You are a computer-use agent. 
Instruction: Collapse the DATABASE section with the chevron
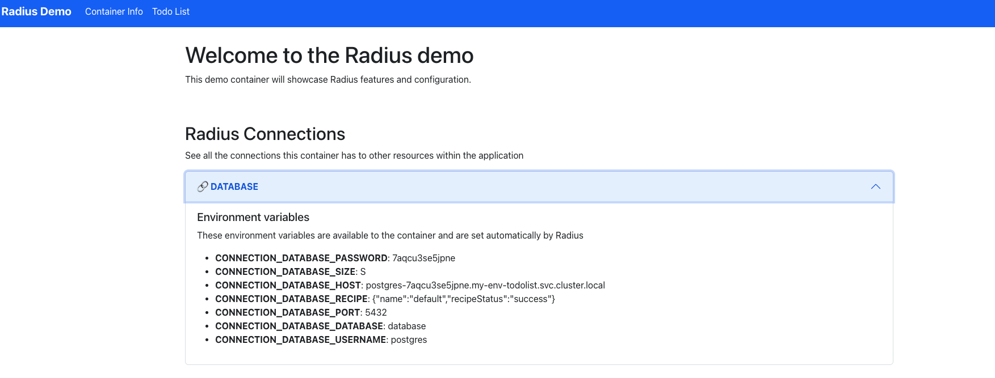[875, 186]
